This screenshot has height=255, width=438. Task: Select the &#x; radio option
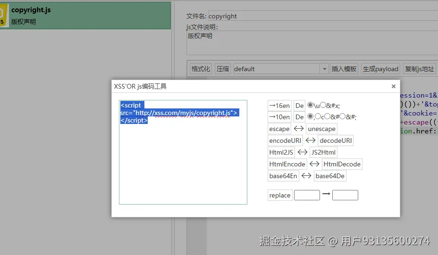(323, 105)
